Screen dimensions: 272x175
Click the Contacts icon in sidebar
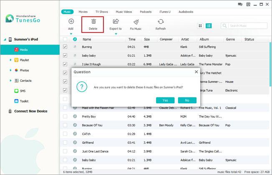click(x=16, y=80)
